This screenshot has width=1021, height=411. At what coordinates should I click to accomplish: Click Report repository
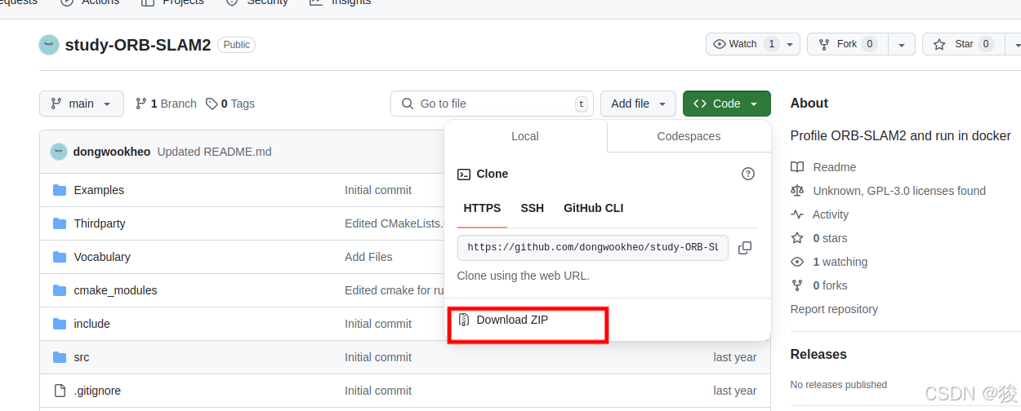(834, 309)
